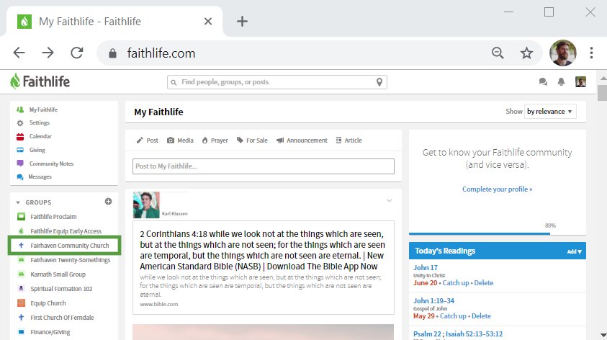The image size is (607, 340).
Task: Click the location pin icon in search box
Action: tap(379, 82)
